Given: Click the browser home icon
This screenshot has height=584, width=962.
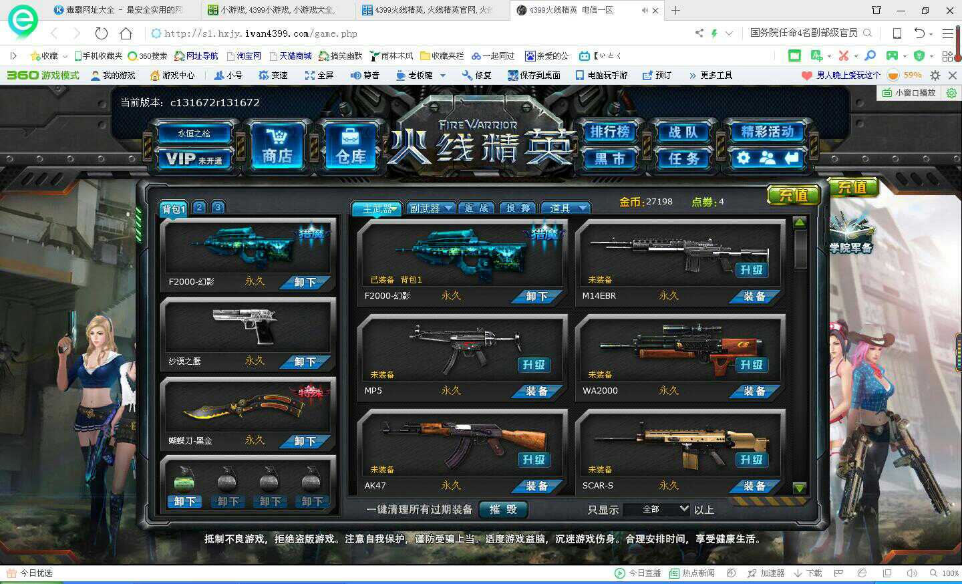Looking at the screenshot, I should [x=126, y=33].
